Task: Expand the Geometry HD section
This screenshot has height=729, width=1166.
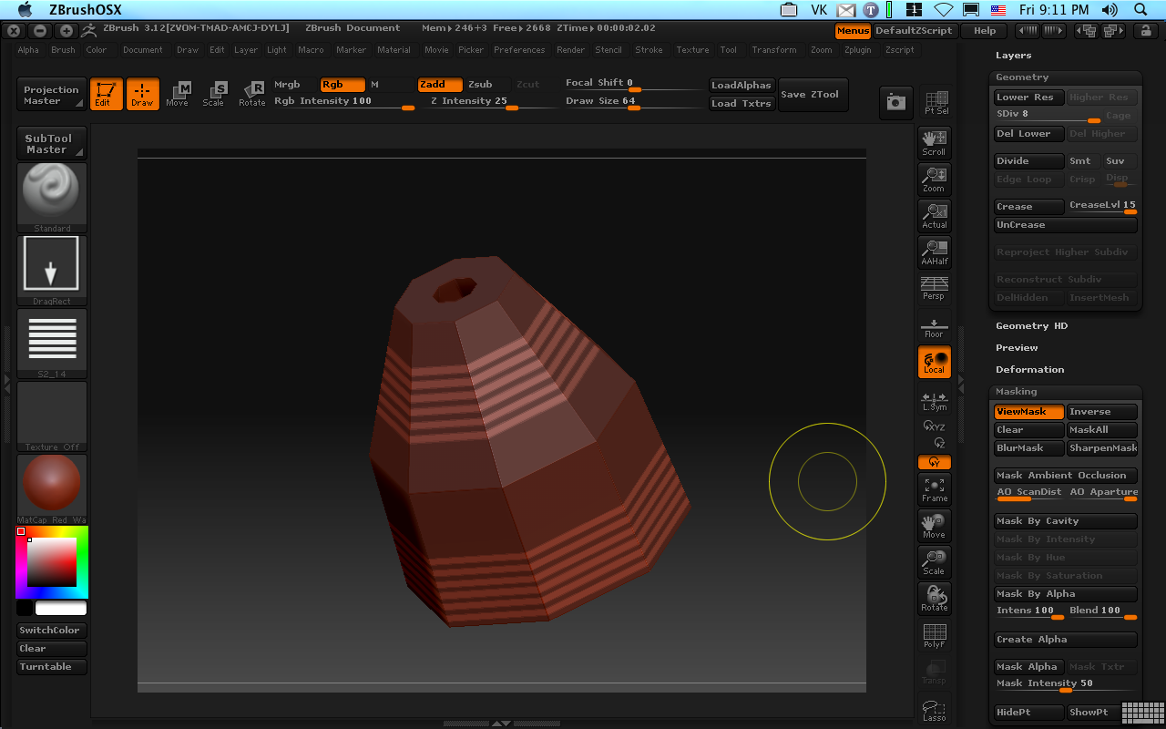Action: pos(1031,326)
